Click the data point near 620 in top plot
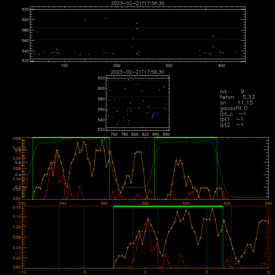Screen dimensions: 275x275 click(205, 9)
